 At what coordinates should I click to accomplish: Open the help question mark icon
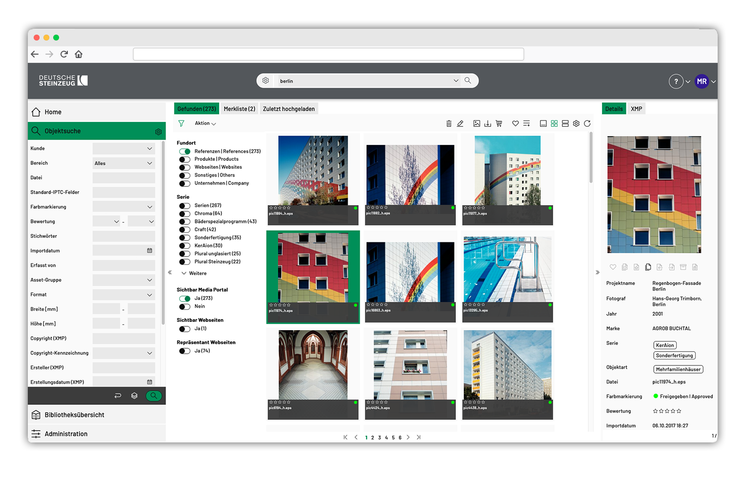676,81
